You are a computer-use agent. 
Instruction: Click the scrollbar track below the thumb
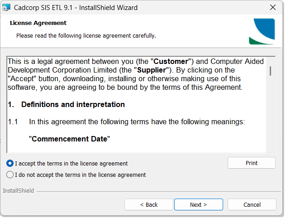[270, 118]
